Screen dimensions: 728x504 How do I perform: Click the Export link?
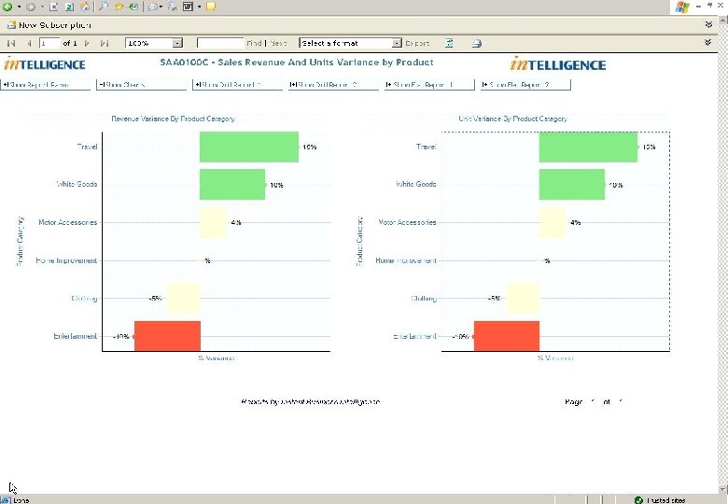(x=417, y=43)
